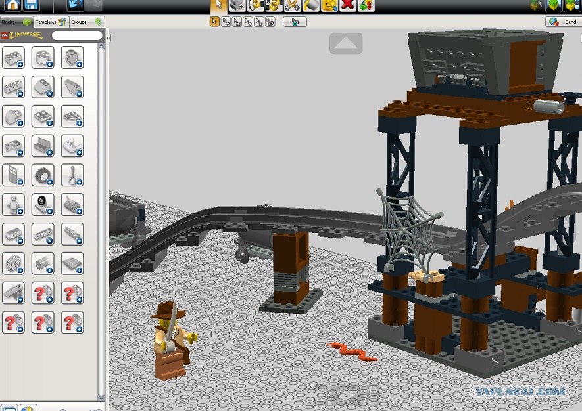This screenshot has width=582, height=411.
Task: Expand the basic 2x4 bricks category
Action: coord(13,57)
